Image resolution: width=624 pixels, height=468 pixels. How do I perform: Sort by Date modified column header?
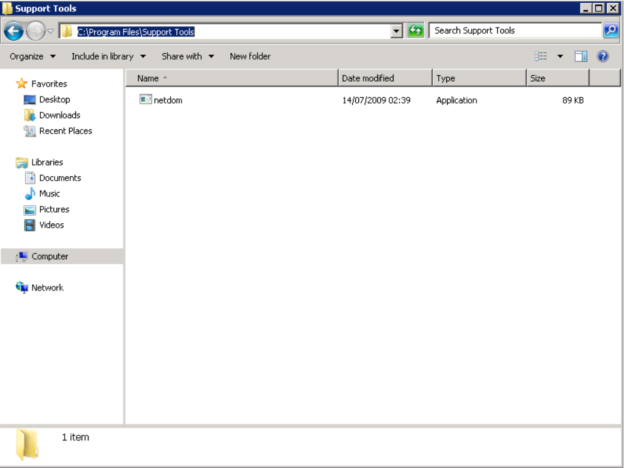(x=385, y=78)
